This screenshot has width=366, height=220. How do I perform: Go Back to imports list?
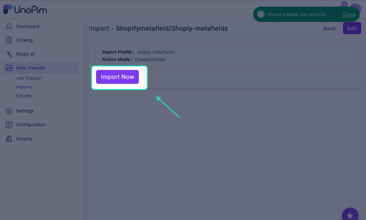329,29
